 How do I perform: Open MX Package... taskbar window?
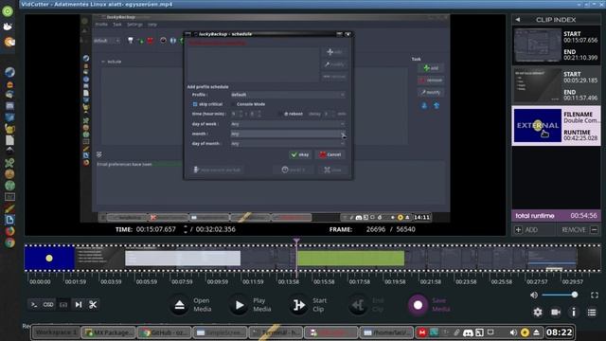pyautogui.click(x=108, y=332)
